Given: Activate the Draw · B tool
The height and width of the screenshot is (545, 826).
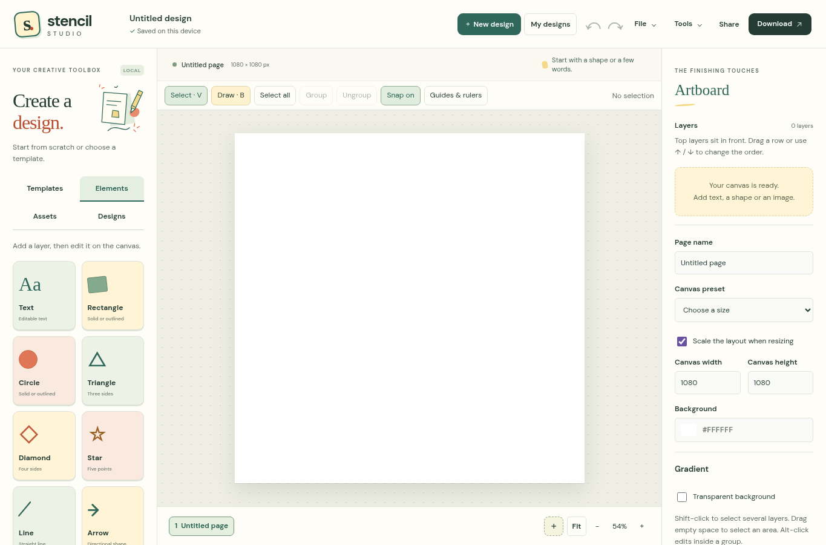Looking at the screenshot, I should (x=231, y=95).
